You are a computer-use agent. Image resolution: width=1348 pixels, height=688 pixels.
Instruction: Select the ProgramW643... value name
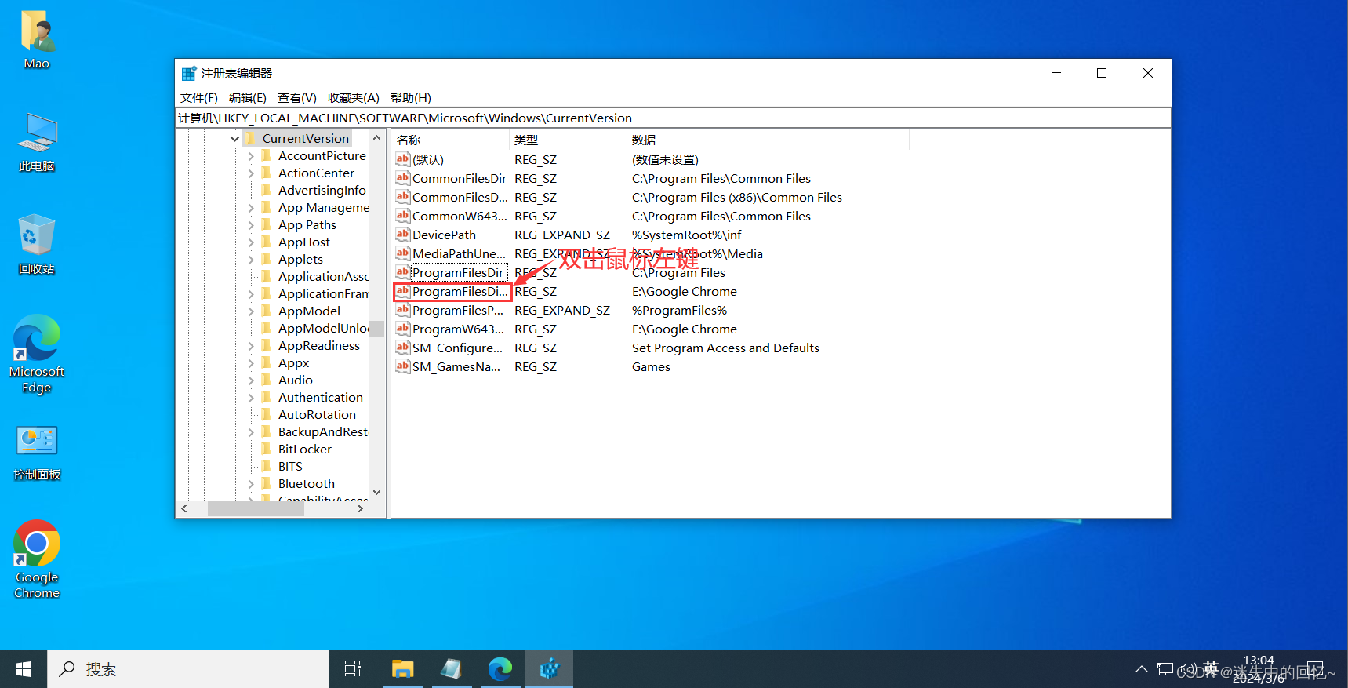click(458, 329)
